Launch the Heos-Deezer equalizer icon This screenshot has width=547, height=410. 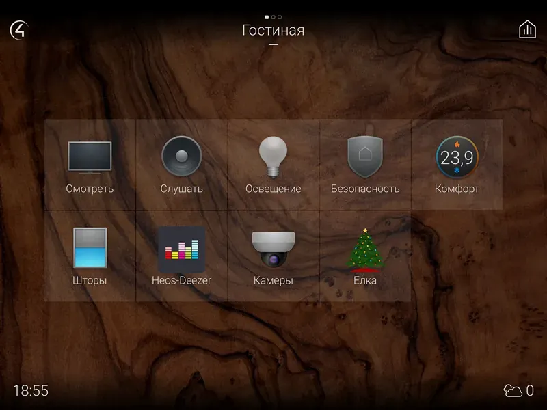tap(181, 249)
